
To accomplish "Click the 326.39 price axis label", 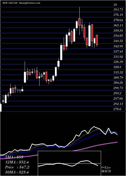I will 118,62.
